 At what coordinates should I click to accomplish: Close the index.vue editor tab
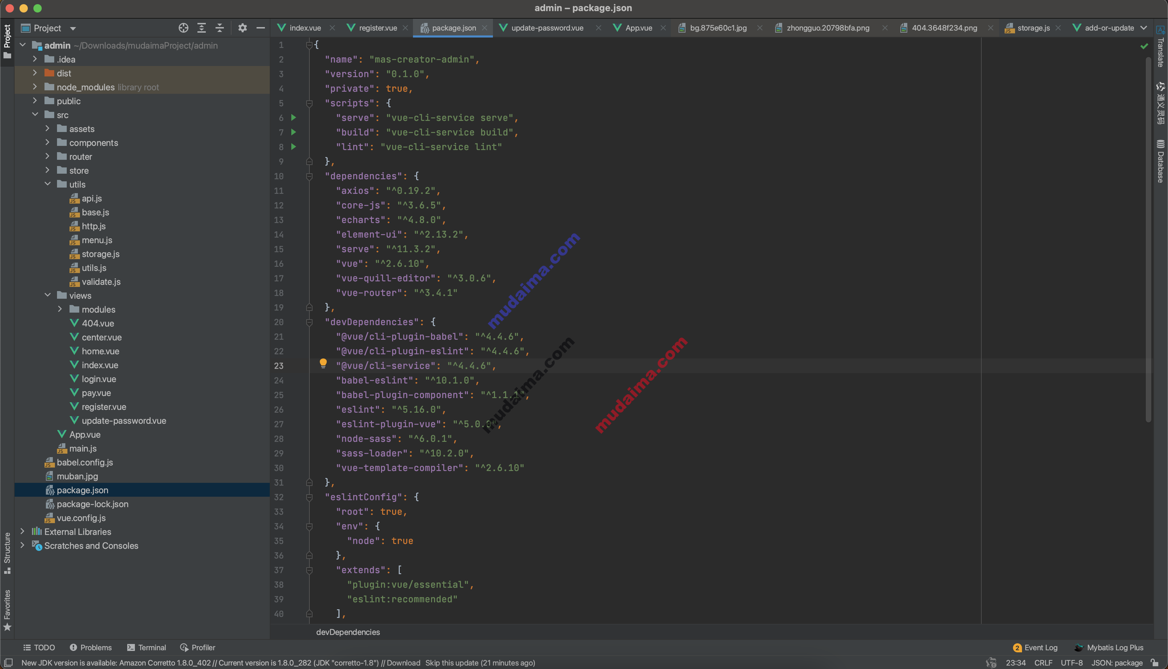point(332,28)
